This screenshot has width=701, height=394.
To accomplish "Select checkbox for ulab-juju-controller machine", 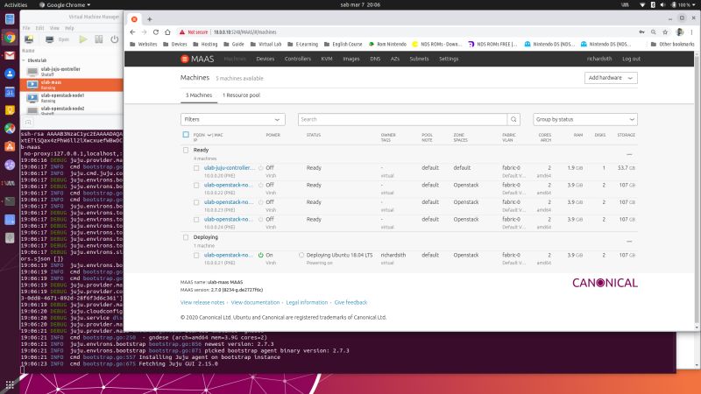I will tap(196, 168).
